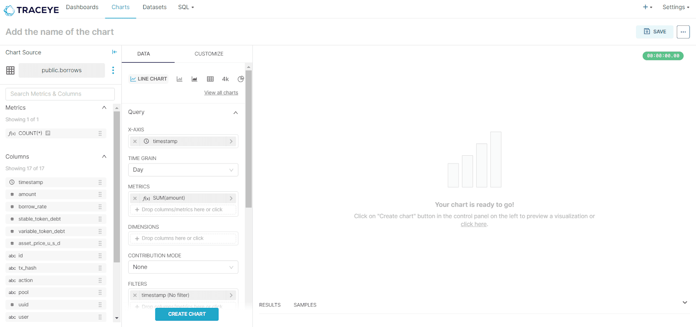Grab the drag handle for timestamp column
The width and height of the screenshot is (696, 327).
[100, 182]
